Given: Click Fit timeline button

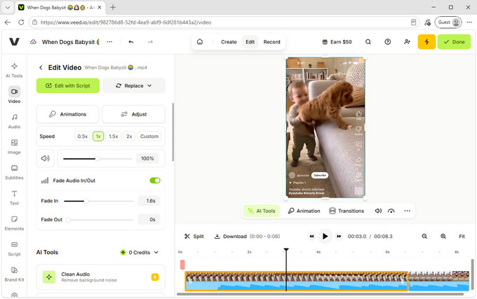Looking at the screenshot, I should (462, 236).
